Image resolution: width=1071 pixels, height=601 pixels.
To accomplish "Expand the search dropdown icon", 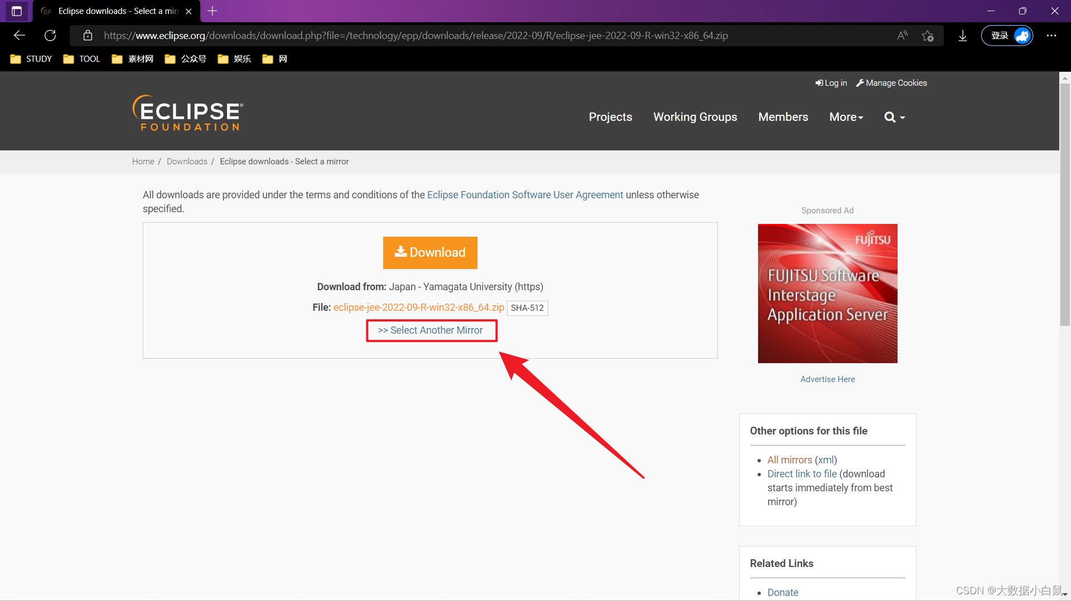I will [895, 117].
